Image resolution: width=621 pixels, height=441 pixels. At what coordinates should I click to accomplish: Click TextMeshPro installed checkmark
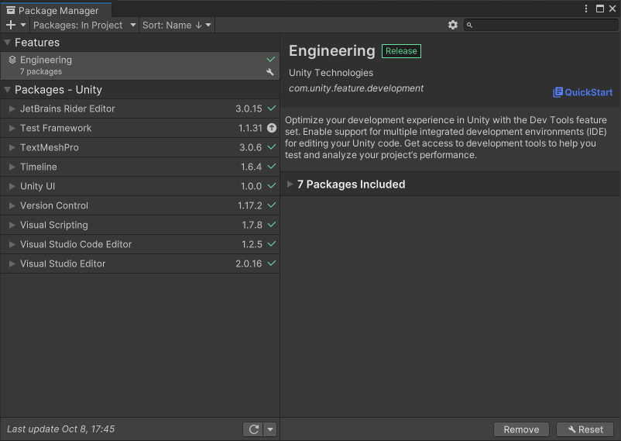(272, 146)
